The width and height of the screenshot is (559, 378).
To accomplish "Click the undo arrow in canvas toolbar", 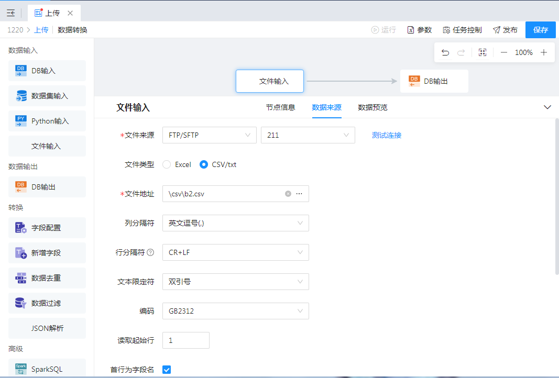I will [445, 52].
